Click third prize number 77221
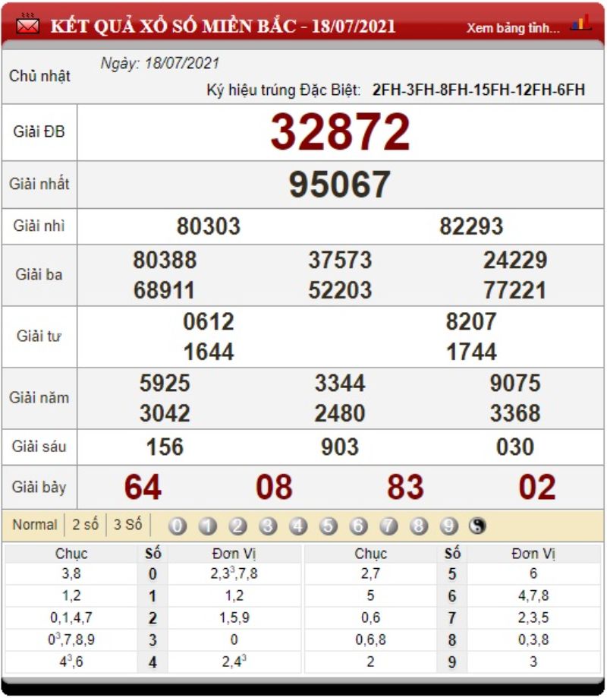This screenshot has height=698, width=607. click(x=515, y=290)
